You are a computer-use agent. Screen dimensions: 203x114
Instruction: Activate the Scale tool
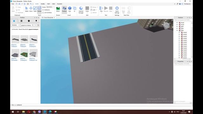pyautogui.click(x=35, y=9)
